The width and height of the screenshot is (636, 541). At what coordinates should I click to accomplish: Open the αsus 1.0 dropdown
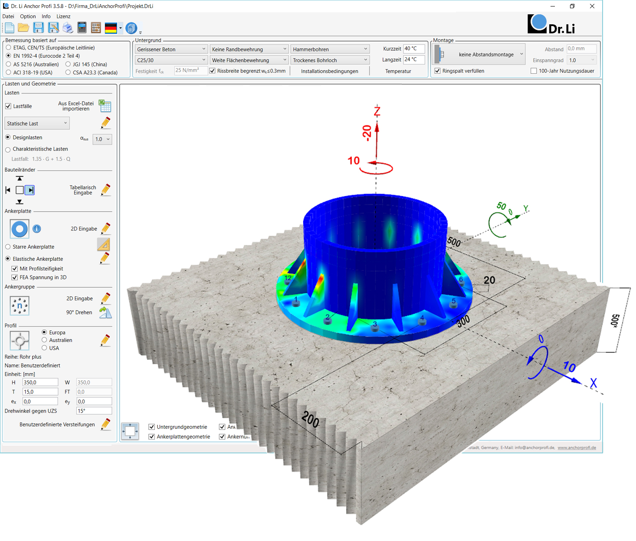click(x=102, y=139)
